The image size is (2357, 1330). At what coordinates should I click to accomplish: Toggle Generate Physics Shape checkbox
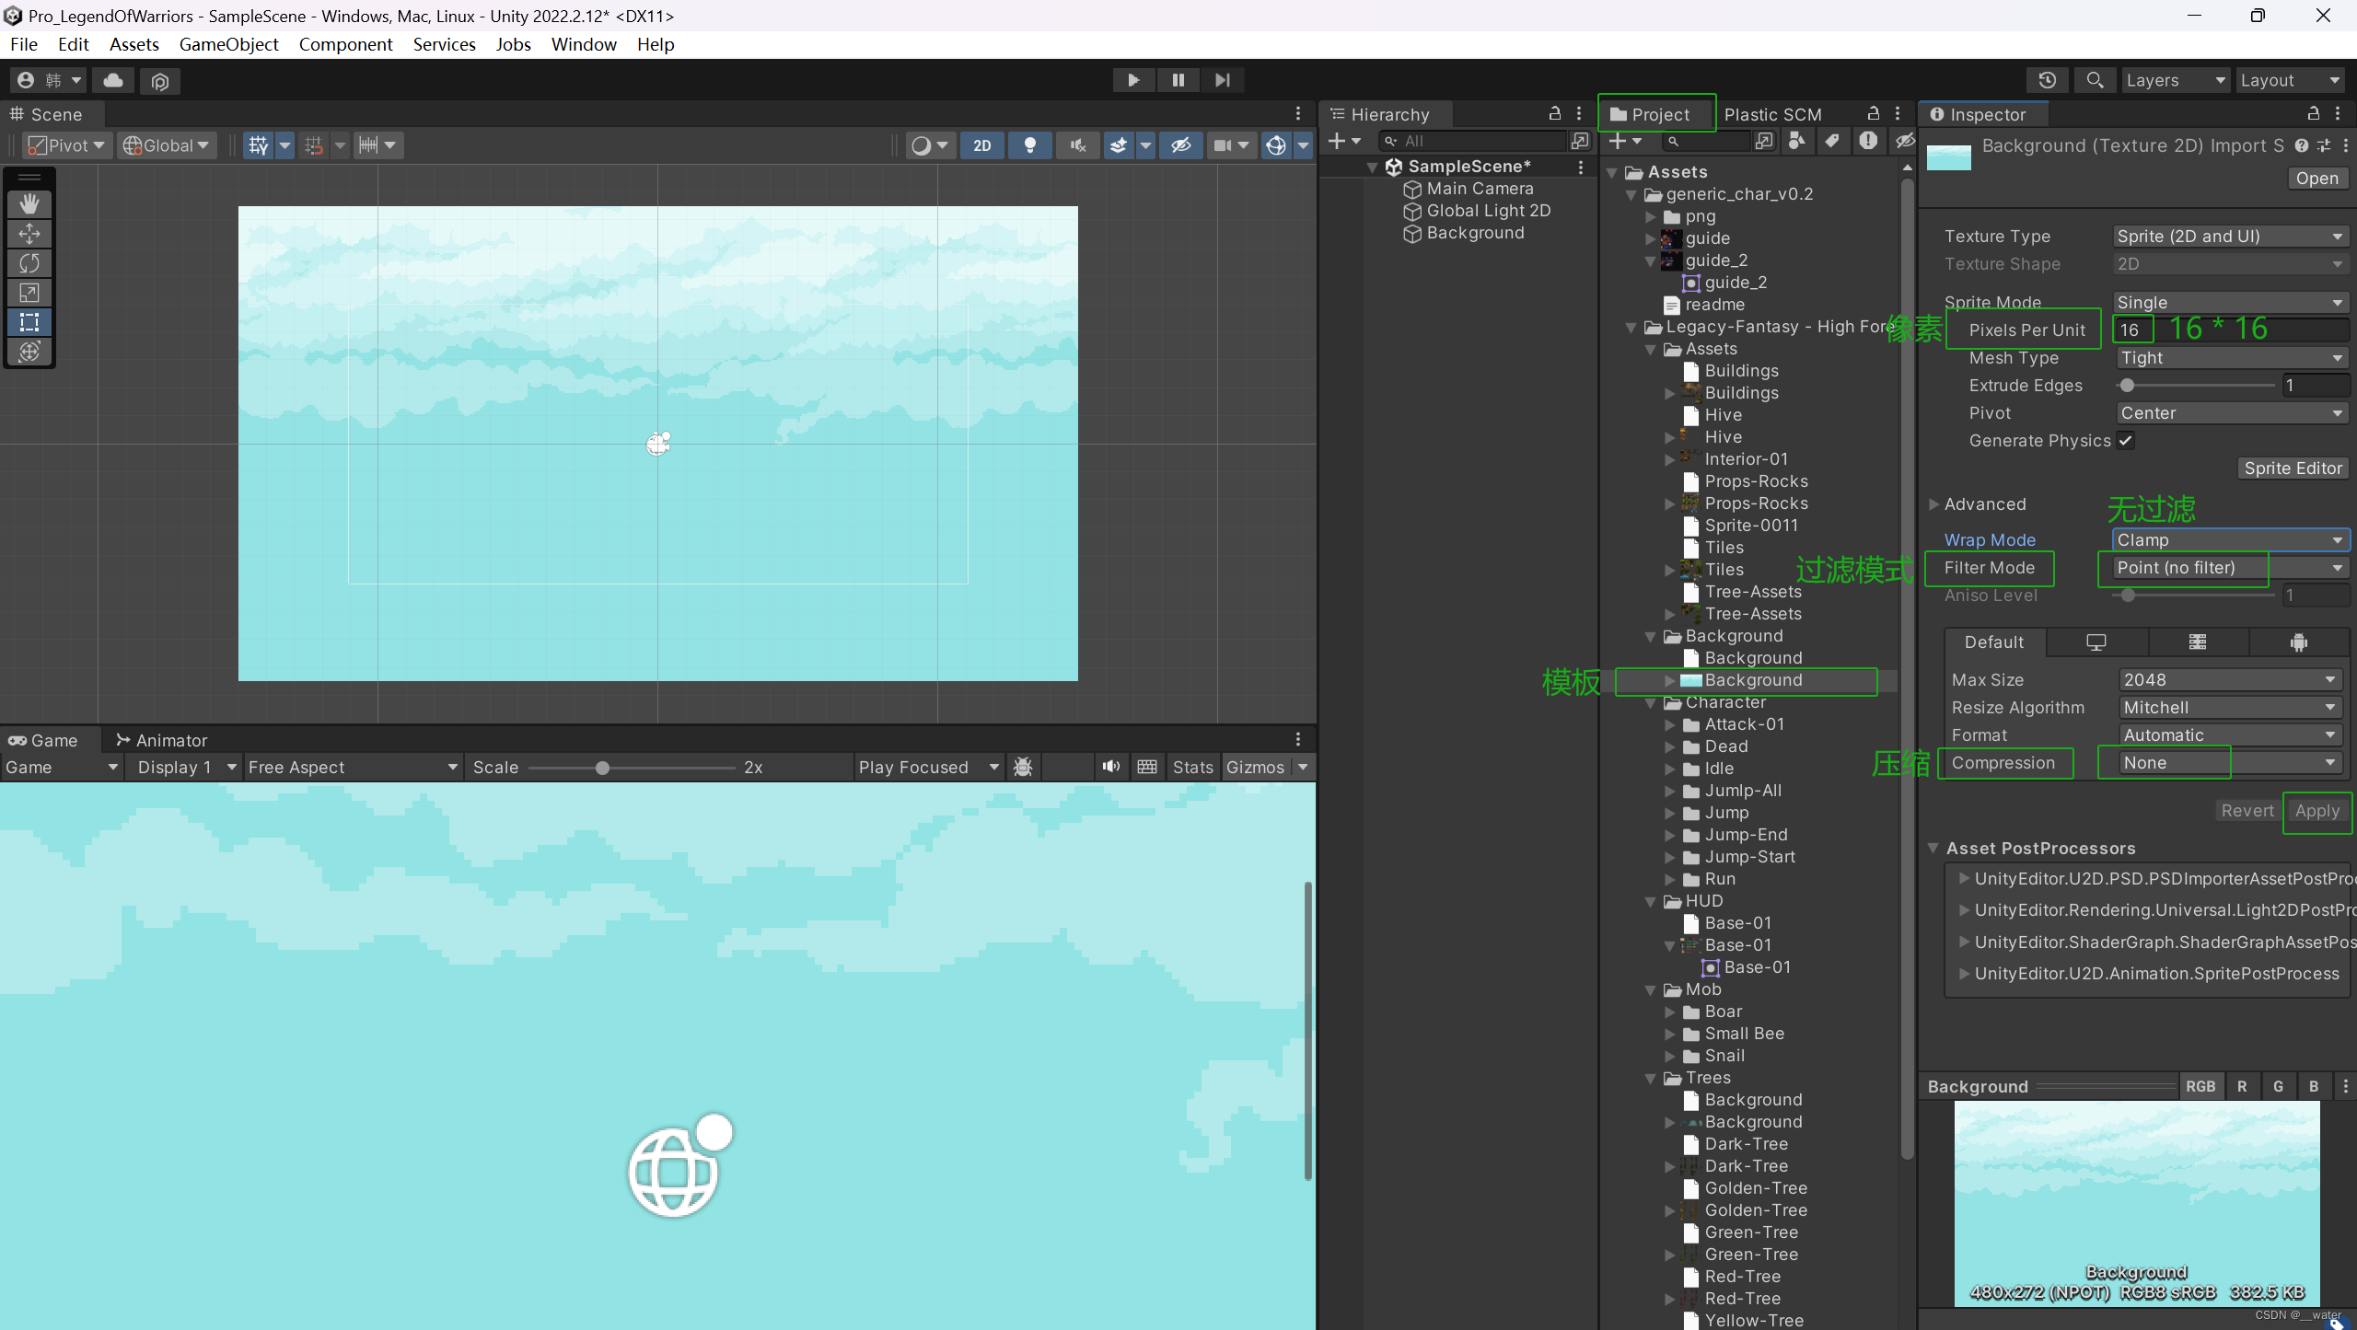[x=2126, y=441]
